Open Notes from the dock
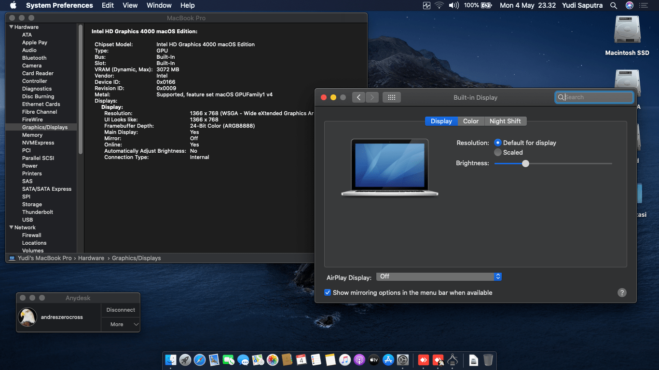The height and width of the screenshot is (370, 659). (x=330, y=360)
